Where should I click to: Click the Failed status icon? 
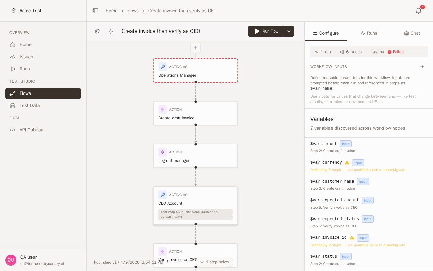click(x=389, y=52)
